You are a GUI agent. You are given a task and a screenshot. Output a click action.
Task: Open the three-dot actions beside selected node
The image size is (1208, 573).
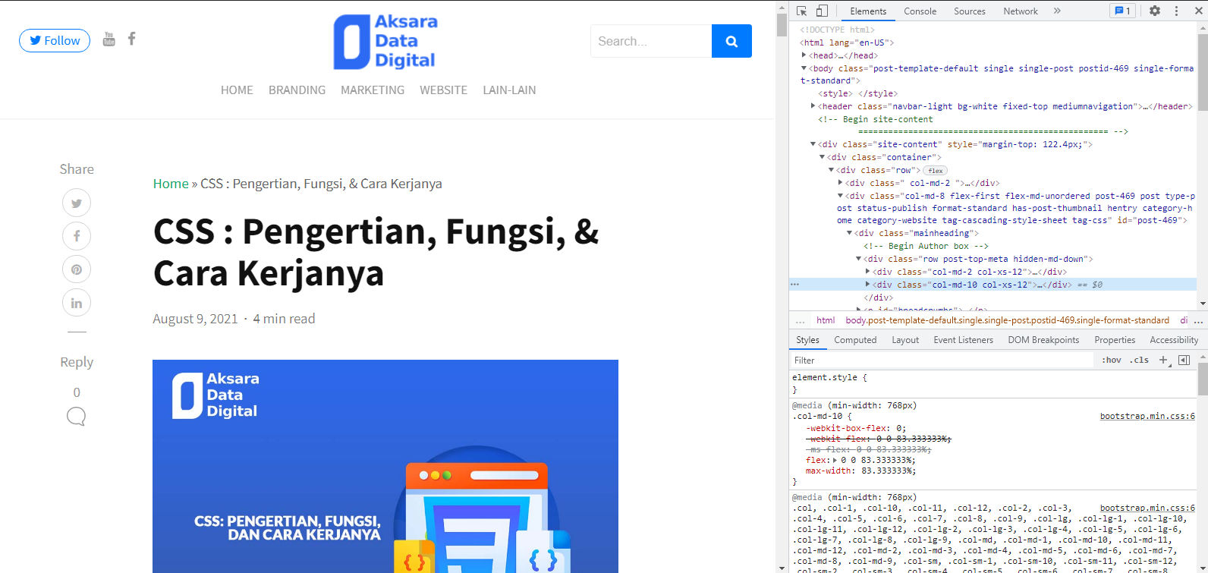(794, 285)
